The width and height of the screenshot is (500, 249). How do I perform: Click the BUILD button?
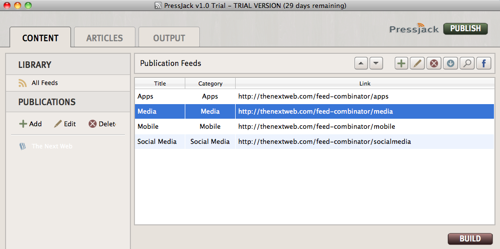tap(470, 239)
